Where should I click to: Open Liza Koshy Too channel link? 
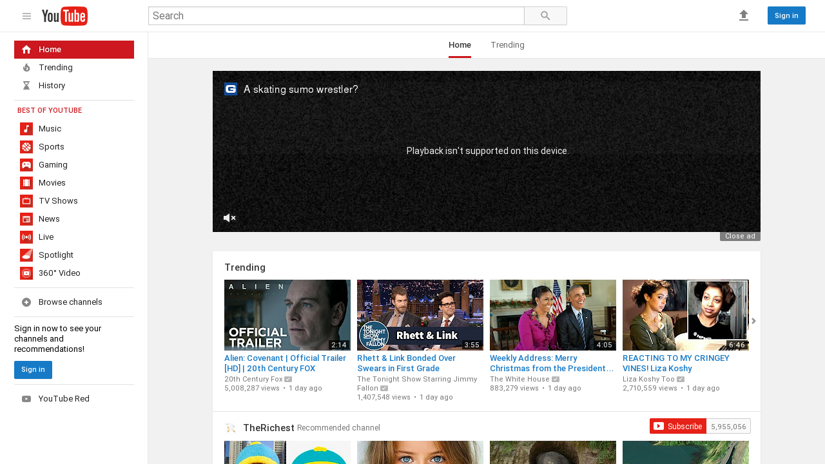coord(648,380)
